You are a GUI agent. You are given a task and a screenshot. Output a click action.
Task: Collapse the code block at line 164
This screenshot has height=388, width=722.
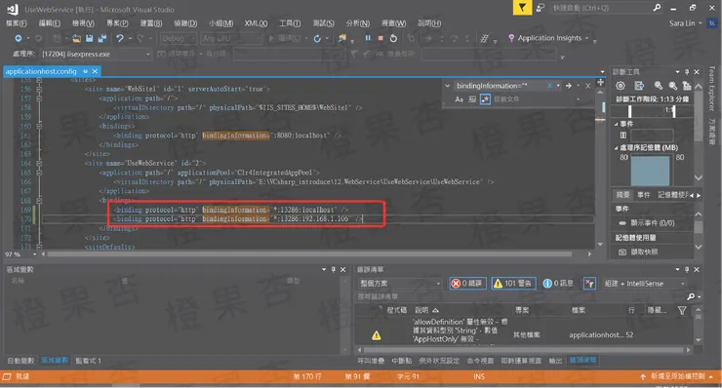pyautogui.click(x=39, y=163)
